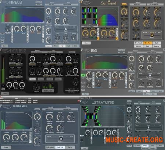Open the Gate tab in R2 Surround
Screen dimensions: 165x150
[148, 46]
